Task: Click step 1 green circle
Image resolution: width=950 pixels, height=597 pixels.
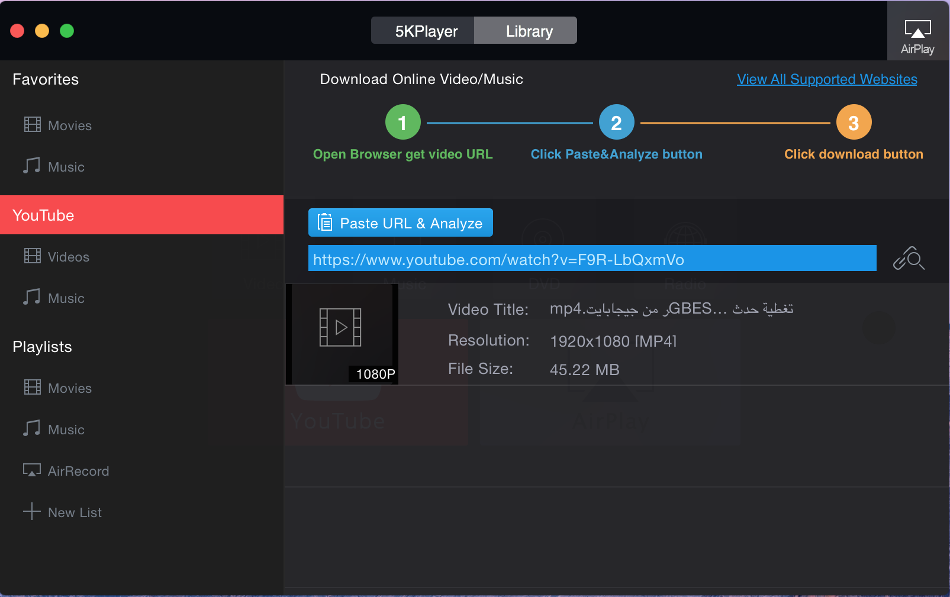Action: [403, 122]
